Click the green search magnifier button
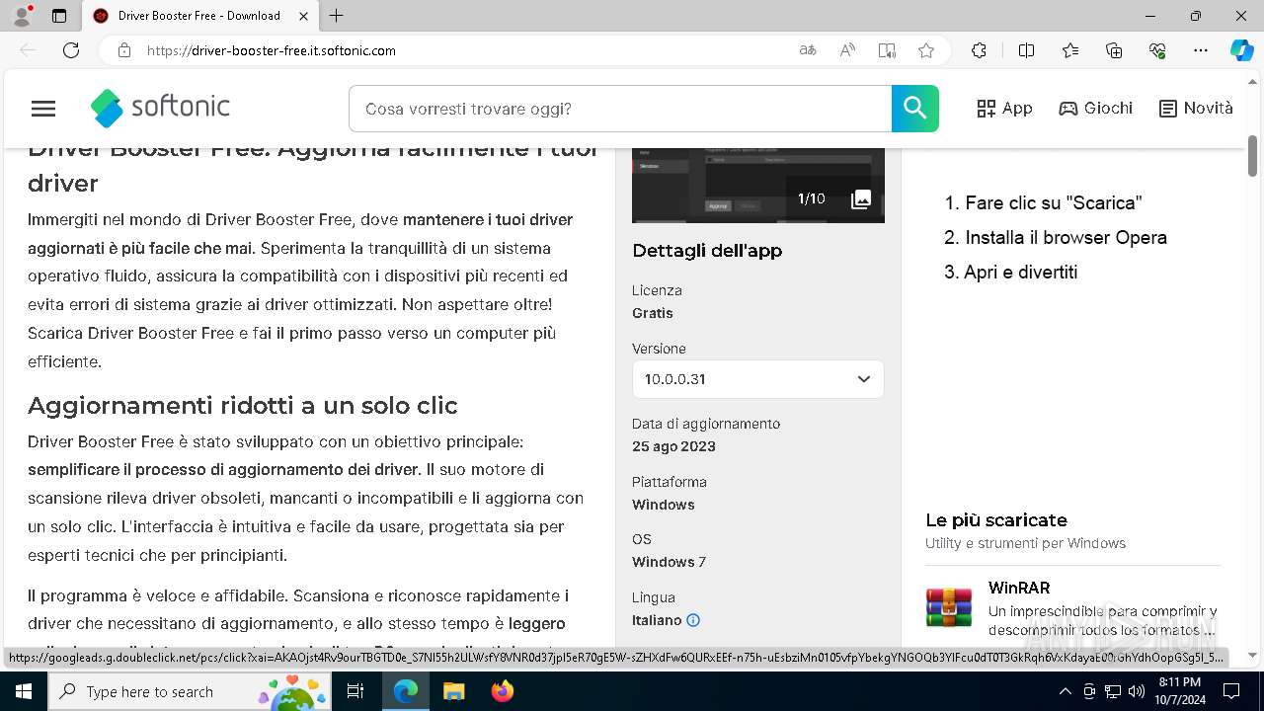 click(914, 109)
